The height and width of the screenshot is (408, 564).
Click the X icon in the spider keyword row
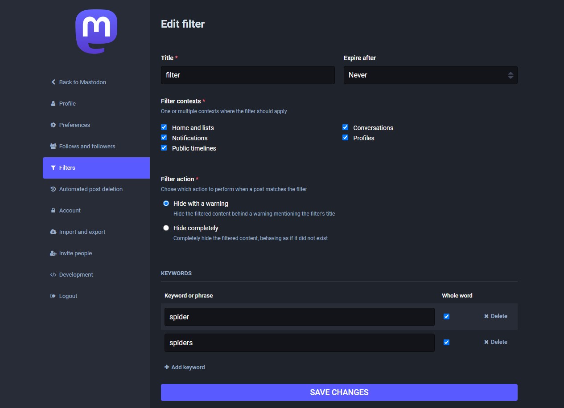[x=486, y=316]
